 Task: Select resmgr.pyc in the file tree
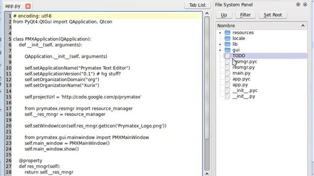(x=245, y=62)
